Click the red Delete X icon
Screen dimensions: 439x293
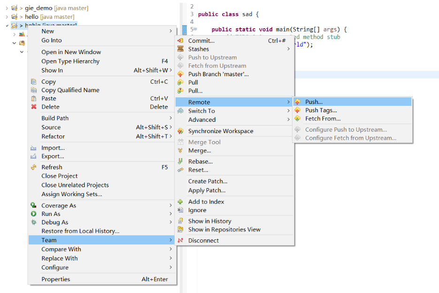tap(33, 107)
